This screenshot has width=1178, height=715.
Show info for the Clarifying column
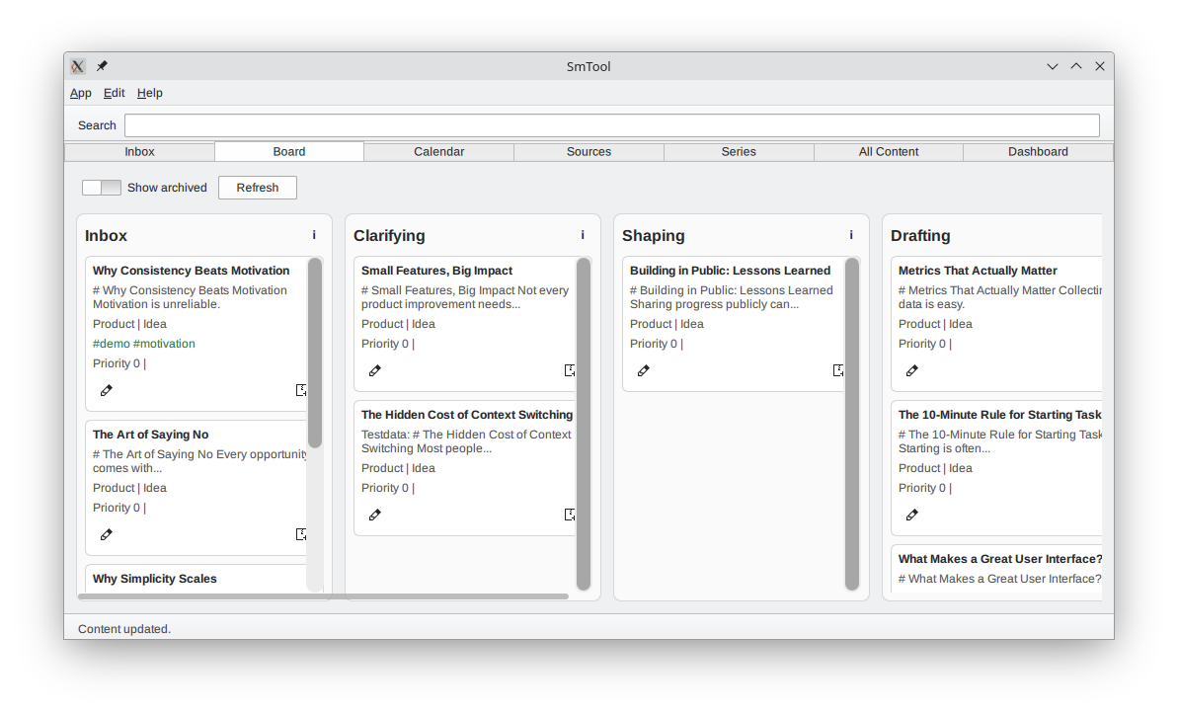pyautogui.click(x=583, y=235)
